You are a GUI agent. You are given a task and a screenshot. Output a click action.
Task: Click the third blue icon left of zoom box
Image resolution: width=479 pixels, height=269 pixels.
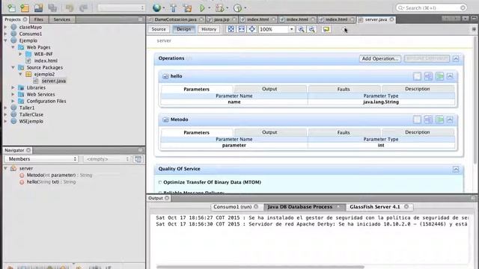252,29
